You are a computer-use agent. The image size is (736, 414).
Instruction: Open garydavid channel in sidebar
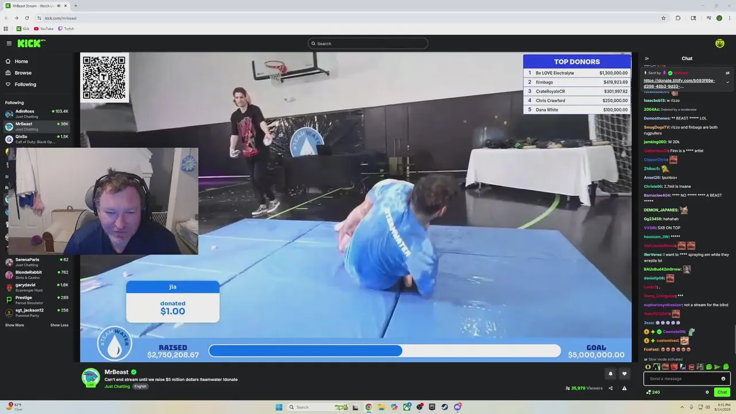37,287
